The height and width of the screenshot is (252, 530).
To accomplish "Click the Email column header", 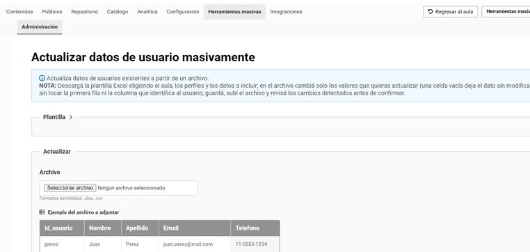I will pyautogui.click(x=195, y=228).
